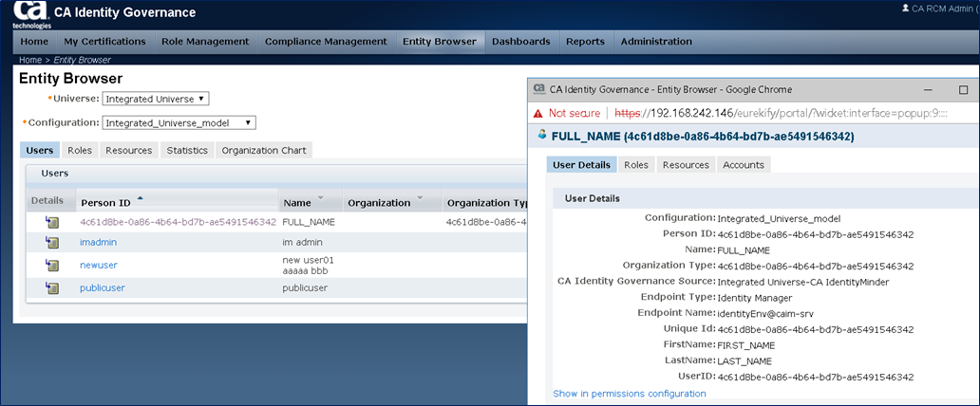Click the Home breadcrumb link
This screenshot has width=980, height=406.
tap(30, 60)
